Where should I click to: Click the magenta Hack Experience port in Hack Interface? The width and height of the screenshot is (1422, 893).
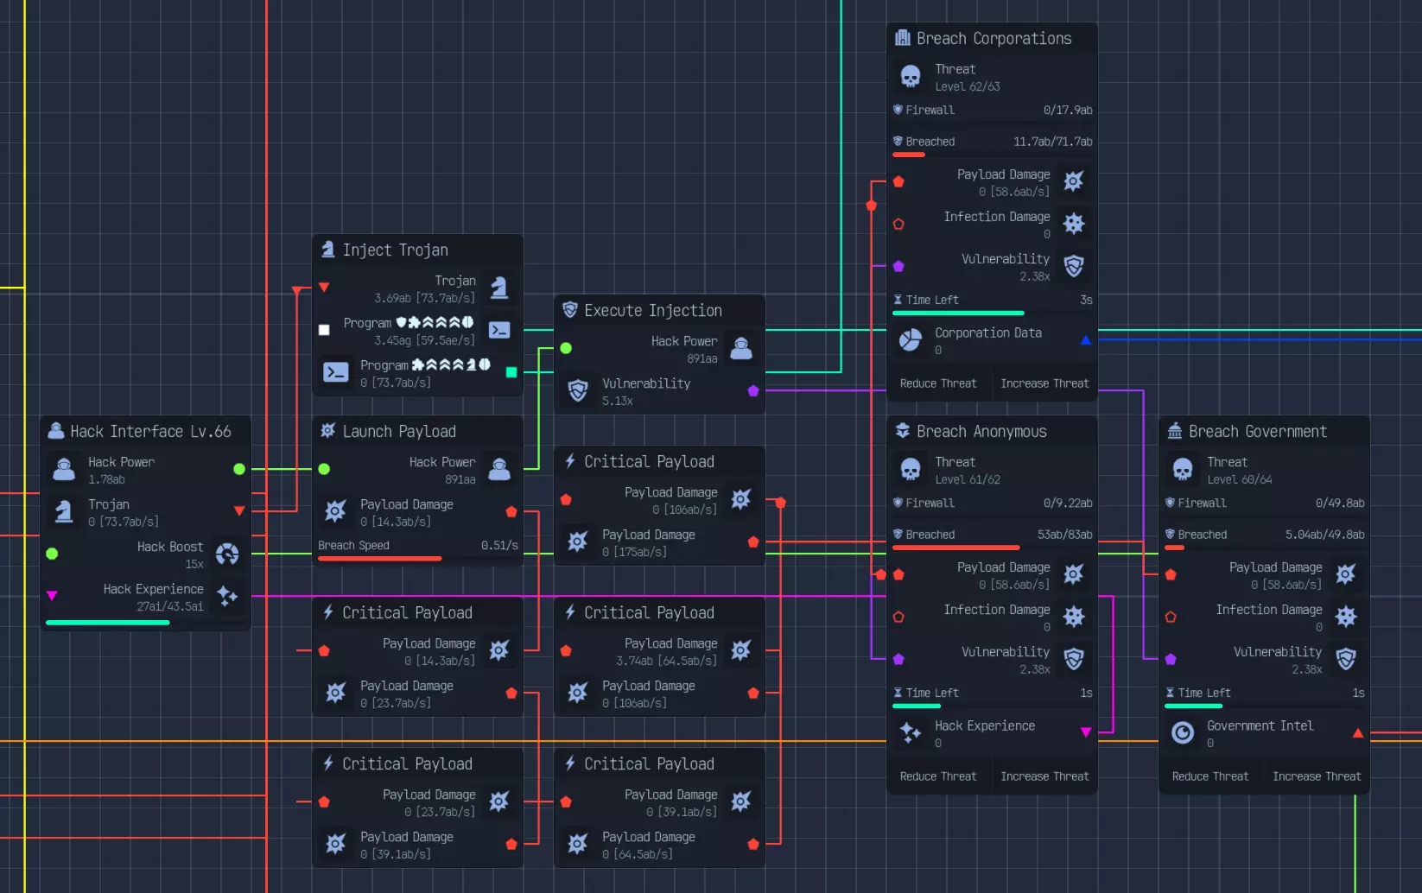(52, 596)
